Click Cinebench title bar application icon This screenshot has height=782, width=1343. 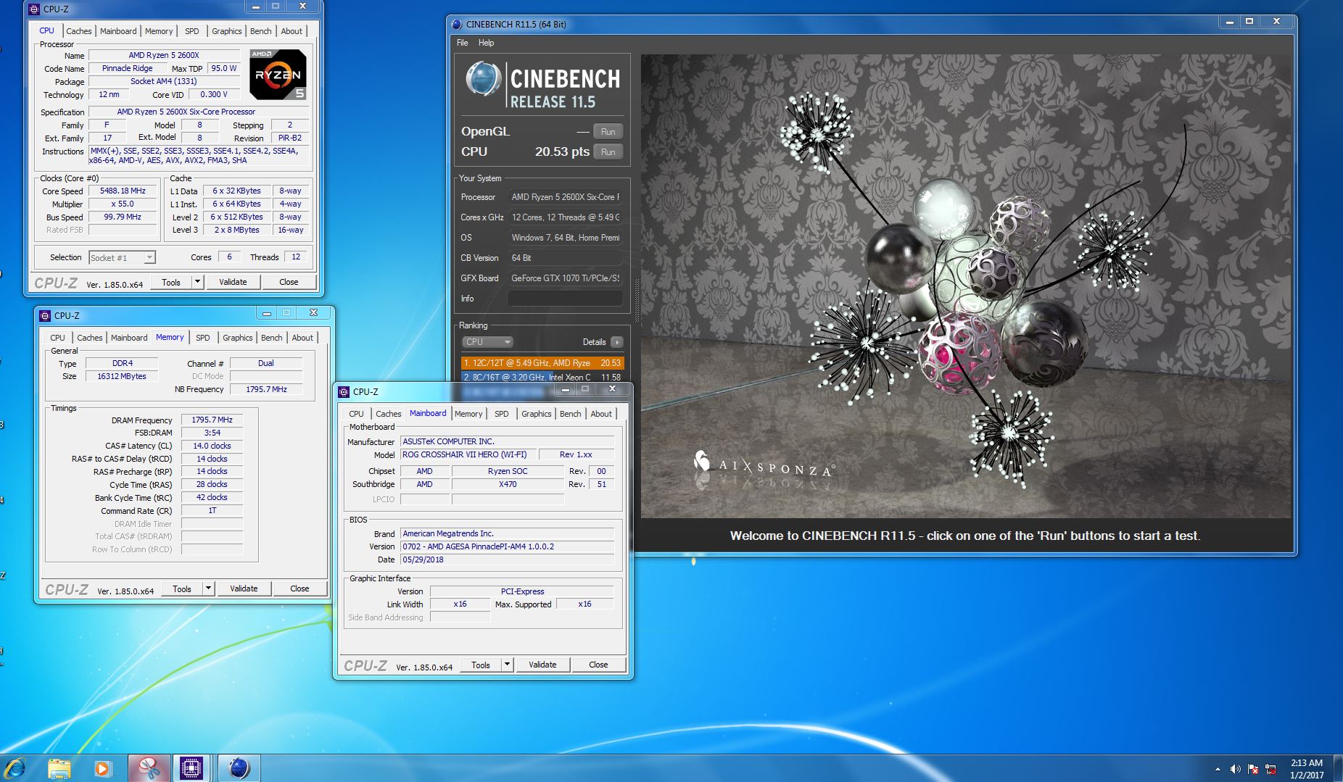click(x=457, y=24)
